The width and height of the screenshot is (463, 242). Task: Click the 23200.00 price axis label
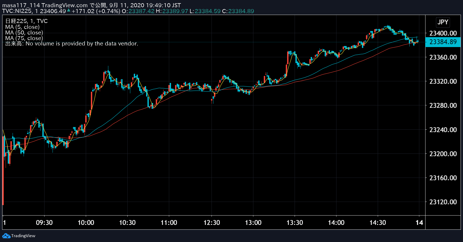[x=443, y=154]
